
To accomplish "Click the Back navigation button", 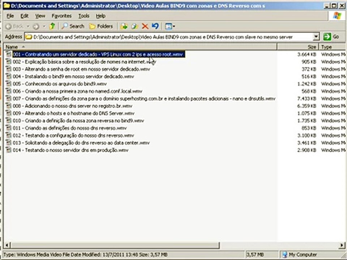I will [14, 26].
